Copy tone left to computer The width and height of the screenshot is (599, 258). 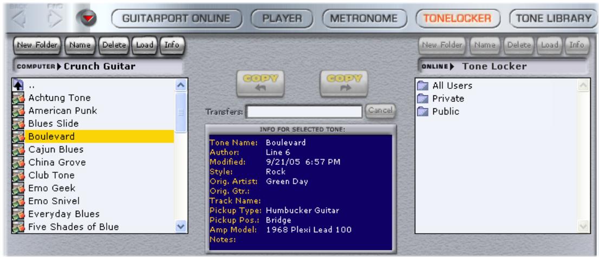tap(260, 83)
